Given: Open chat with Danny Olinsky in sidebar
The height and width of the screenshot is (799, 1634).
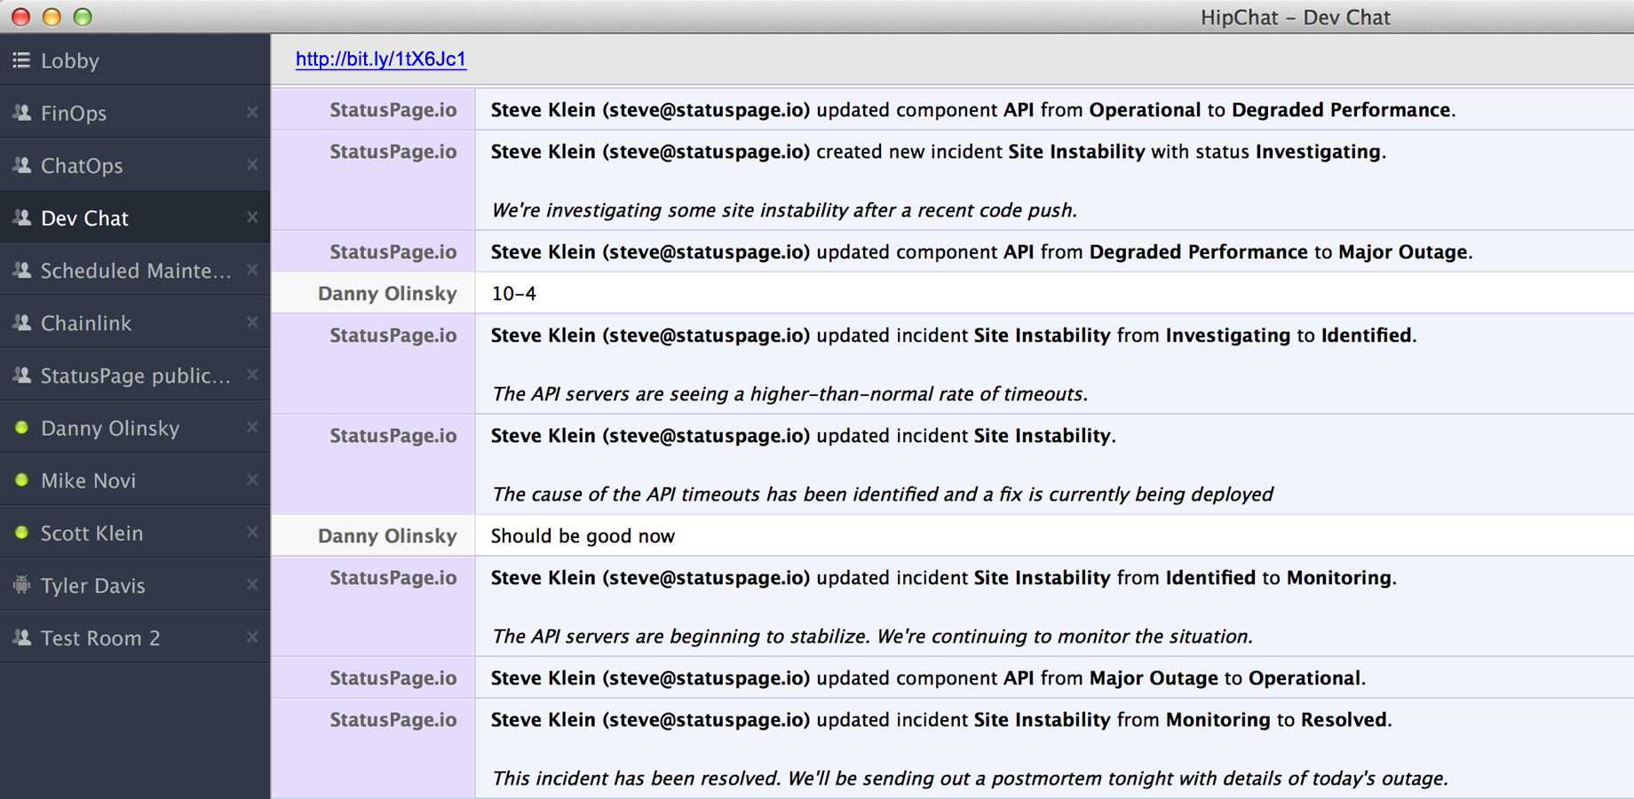Looking at the screenshot, I should (135, 428).
